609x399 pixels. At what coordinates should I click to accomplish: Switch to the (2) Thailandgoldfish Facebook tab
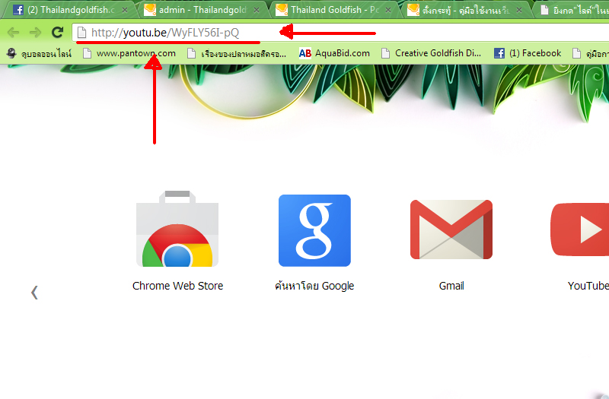[70, 10]
